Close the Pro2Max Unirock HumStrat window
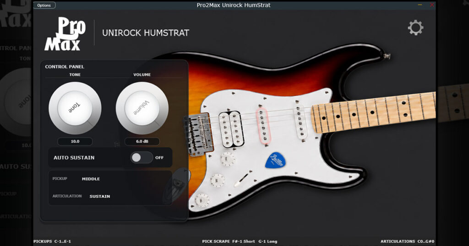The image size is (469, 246). click(432, 5)
